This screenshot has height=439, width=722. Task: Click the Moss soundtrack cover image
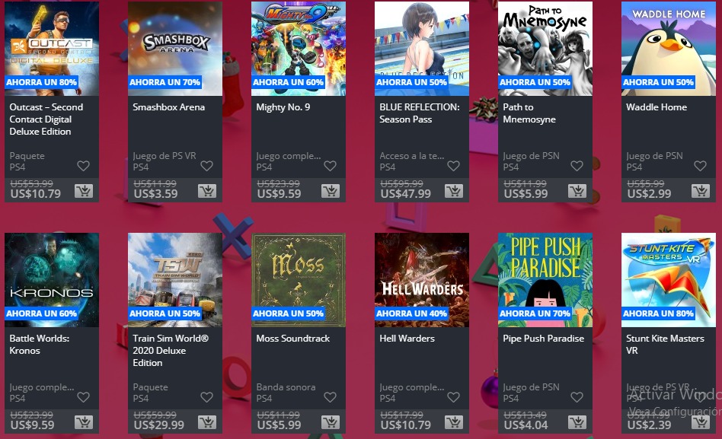click(x=299, y=280)
